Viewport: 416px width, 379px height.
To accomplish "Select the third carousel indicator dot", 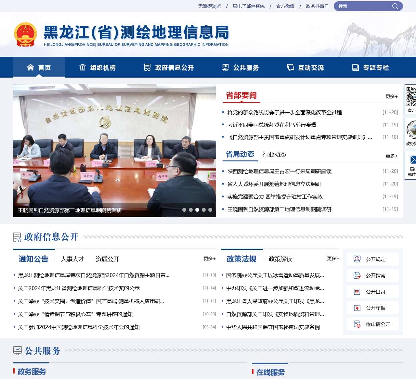I will pos(197,209).
